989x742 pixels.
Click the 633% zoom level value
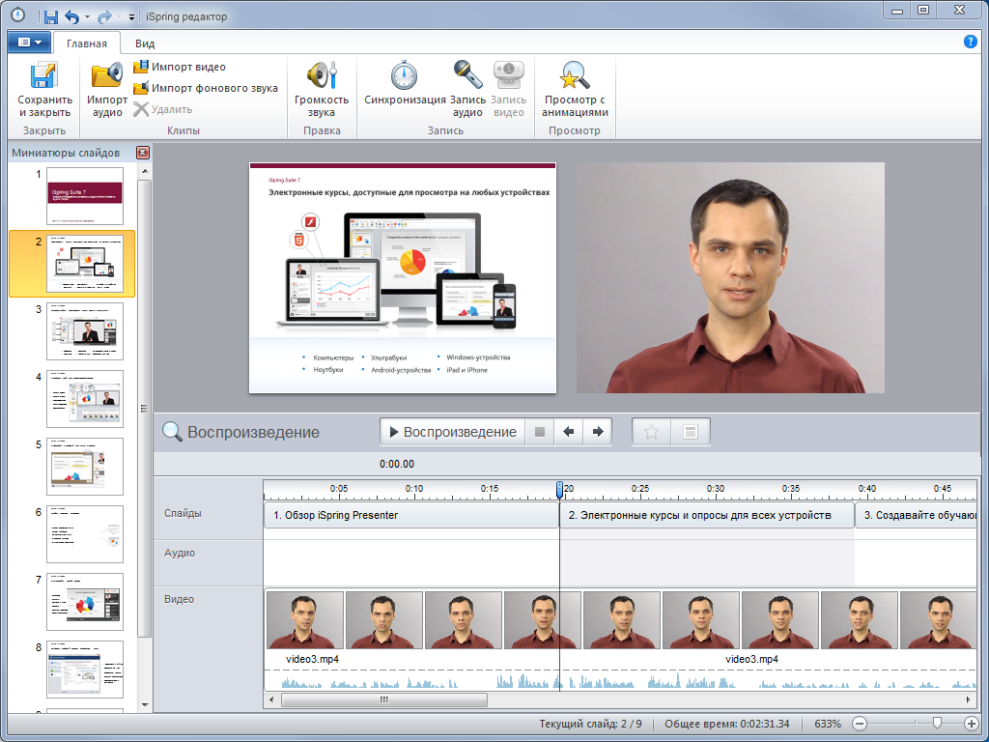(828, 724)
